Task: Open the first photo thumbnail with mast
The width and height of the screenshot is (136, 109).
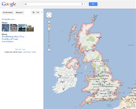Action: 5,28
